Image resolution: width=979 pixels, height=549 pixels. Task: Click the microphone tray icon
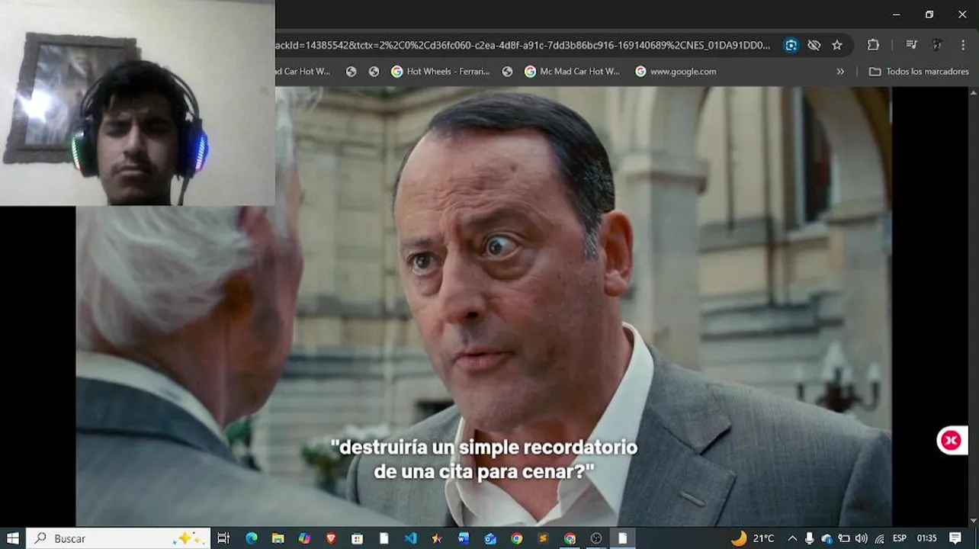pyautogui.click(x=809, y=538)
